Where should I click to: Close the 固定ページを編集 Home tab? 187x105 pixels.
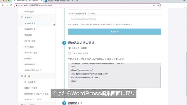pos(72,1)
